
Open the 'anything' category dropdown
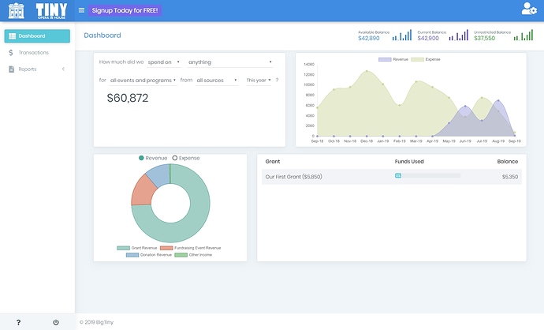tap(230, 62)
